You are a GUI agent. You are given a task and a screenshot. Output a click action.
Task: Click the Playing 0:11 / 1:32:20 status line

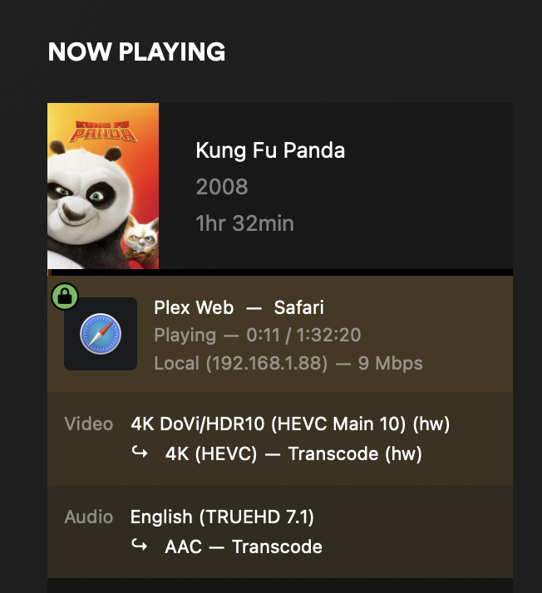(x=257, y=336)
